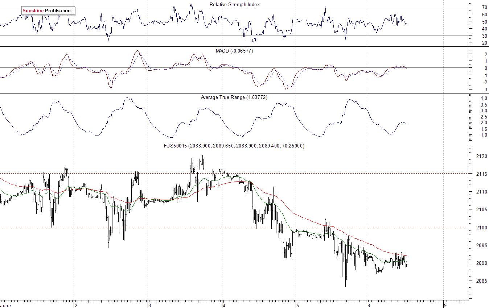Click date marker 4 on time axis

click(x=223, y=305)
